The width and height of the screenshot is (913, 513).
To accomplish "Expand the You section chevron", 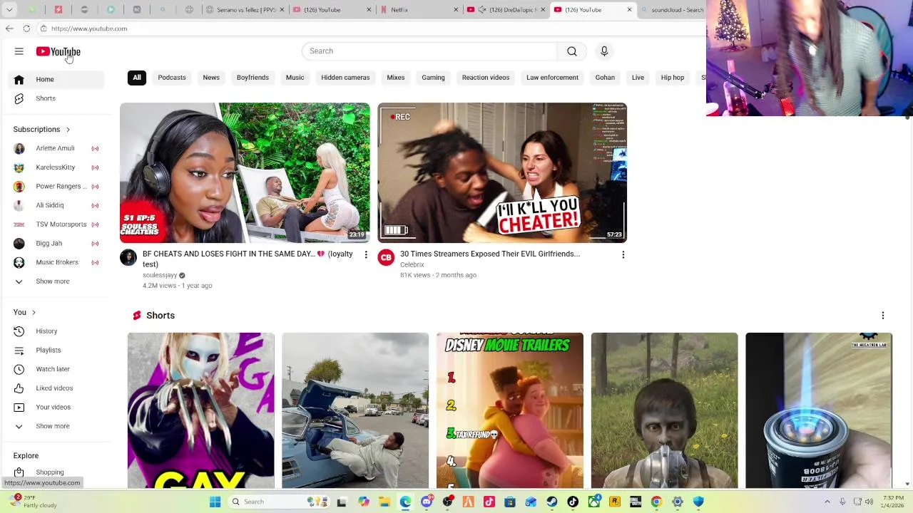I will tap(34, 313).
